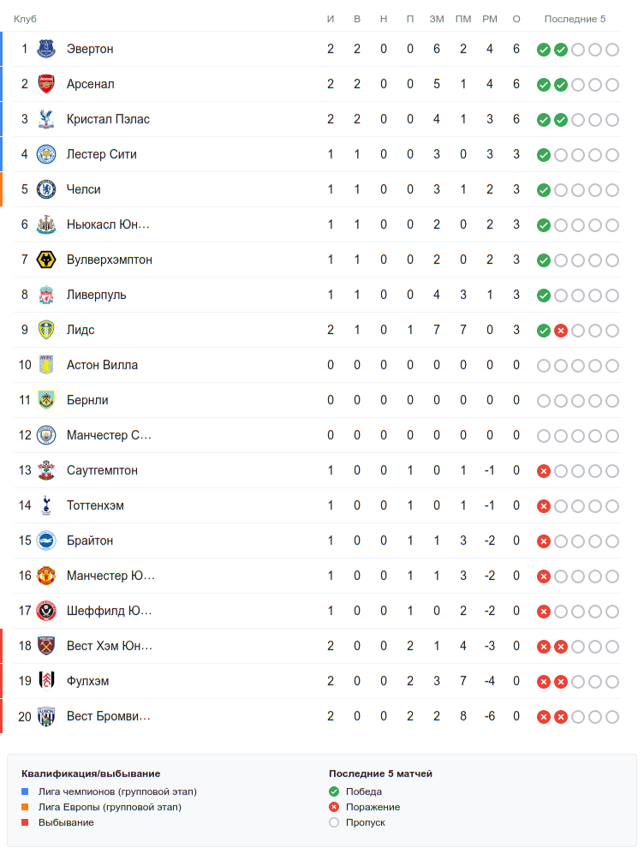Click the Бернли team name
Image resolution: width=644 pixels, height=854 pixels.
pyautogui.click(x=87, y=400)
